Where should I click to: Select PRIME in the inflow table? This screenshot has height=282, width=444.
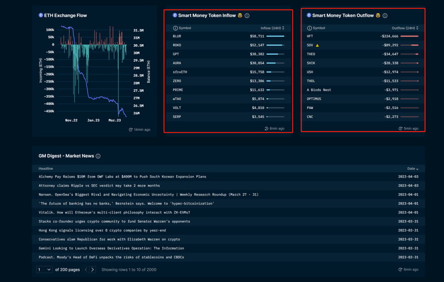coord(178,90)
